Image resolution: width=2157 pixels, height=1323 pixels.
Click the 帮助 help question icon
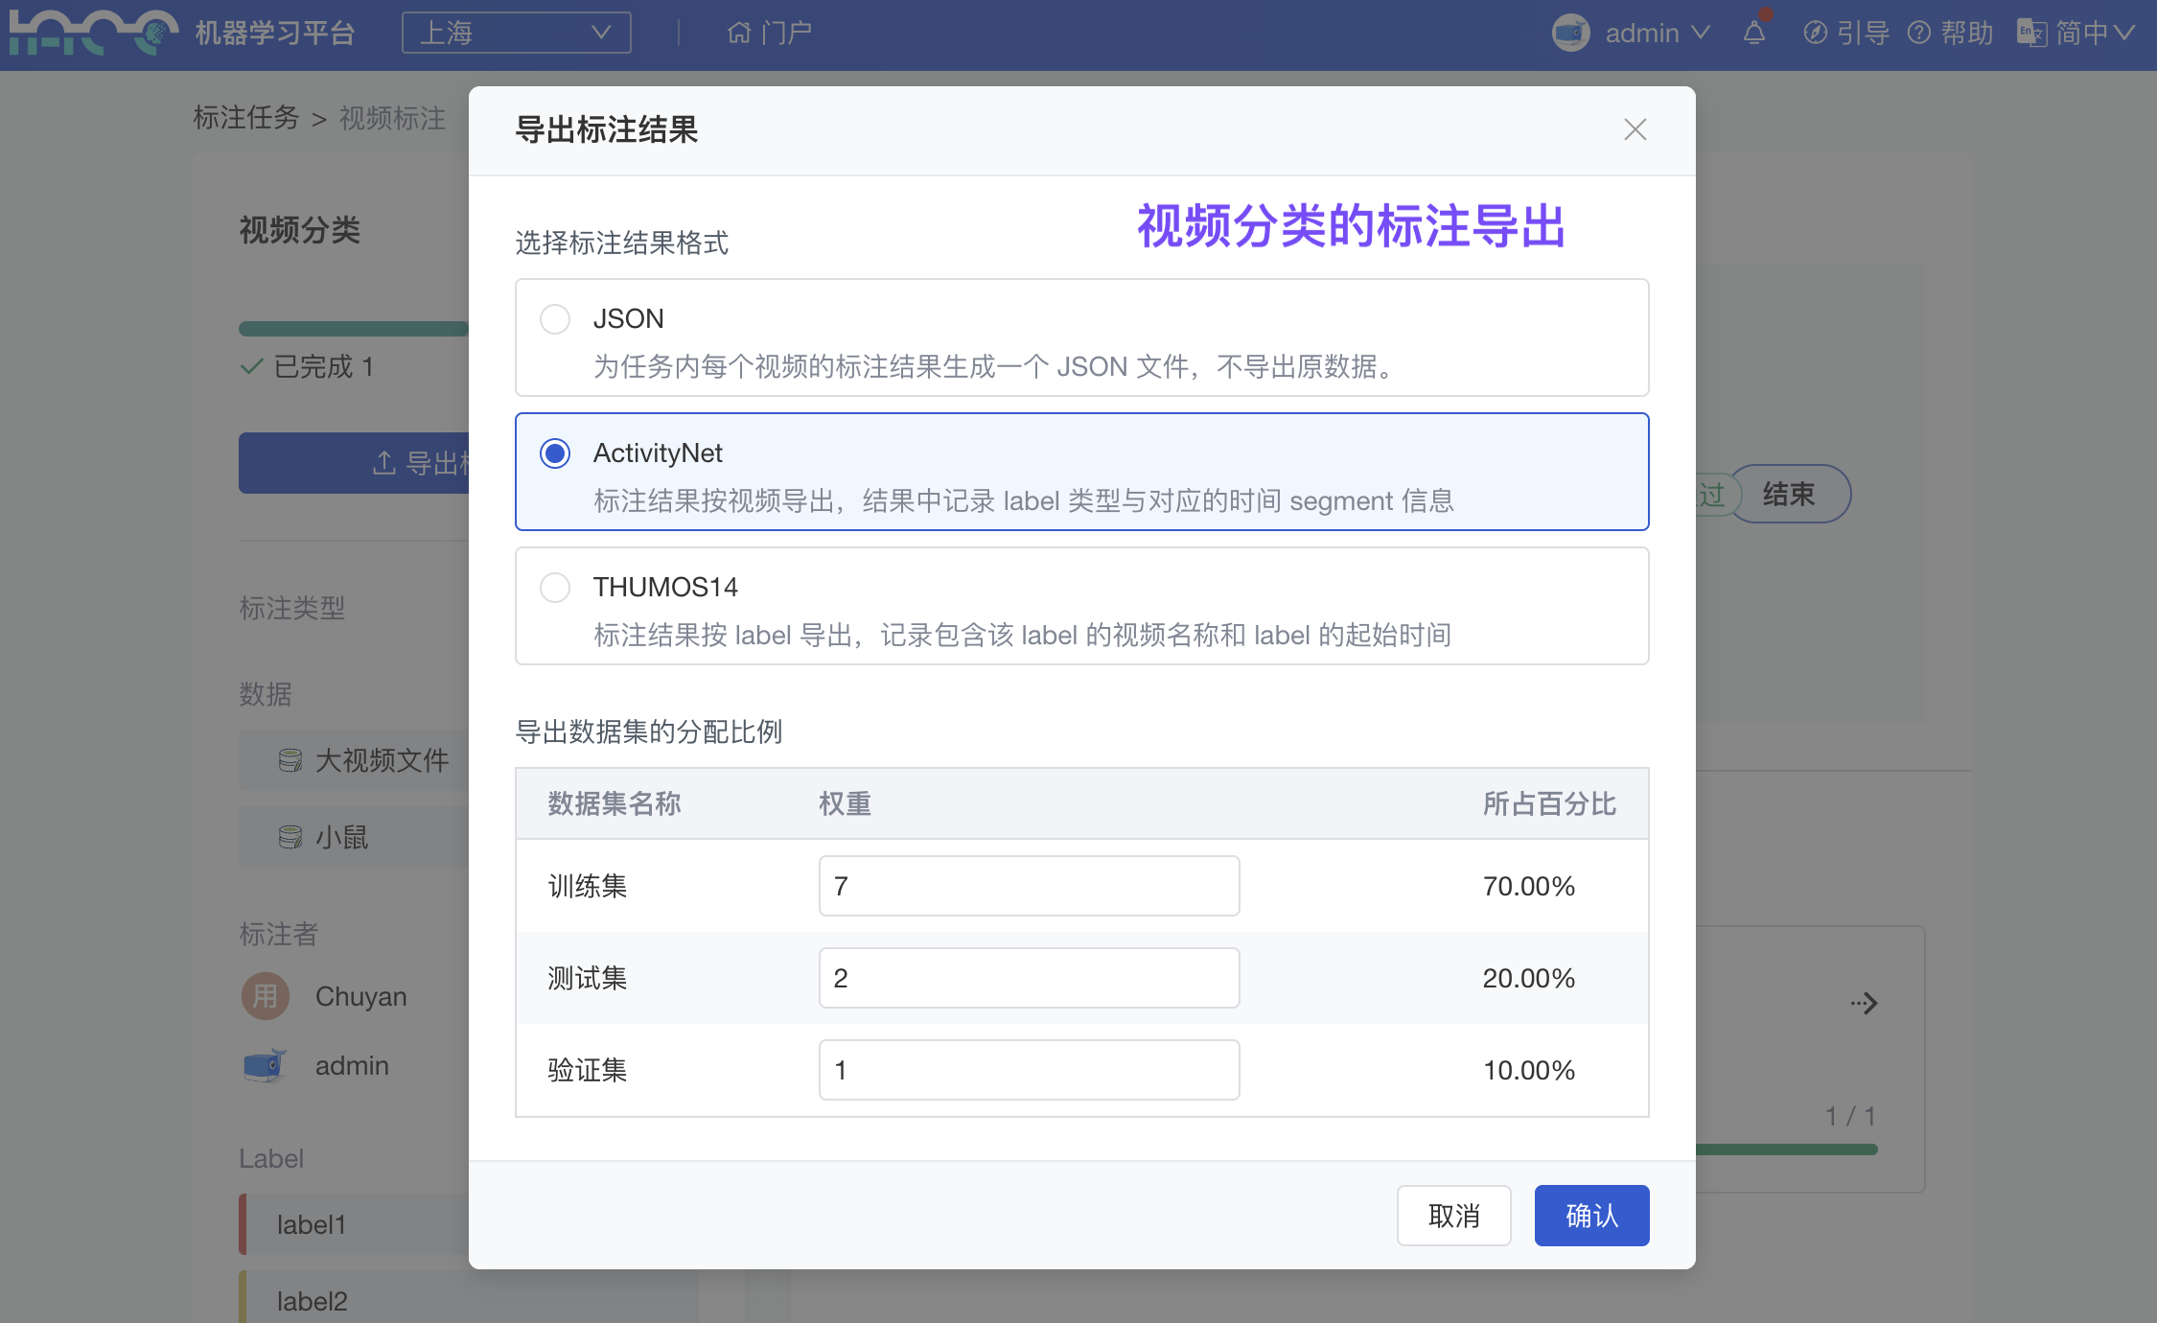(1919, 34)
